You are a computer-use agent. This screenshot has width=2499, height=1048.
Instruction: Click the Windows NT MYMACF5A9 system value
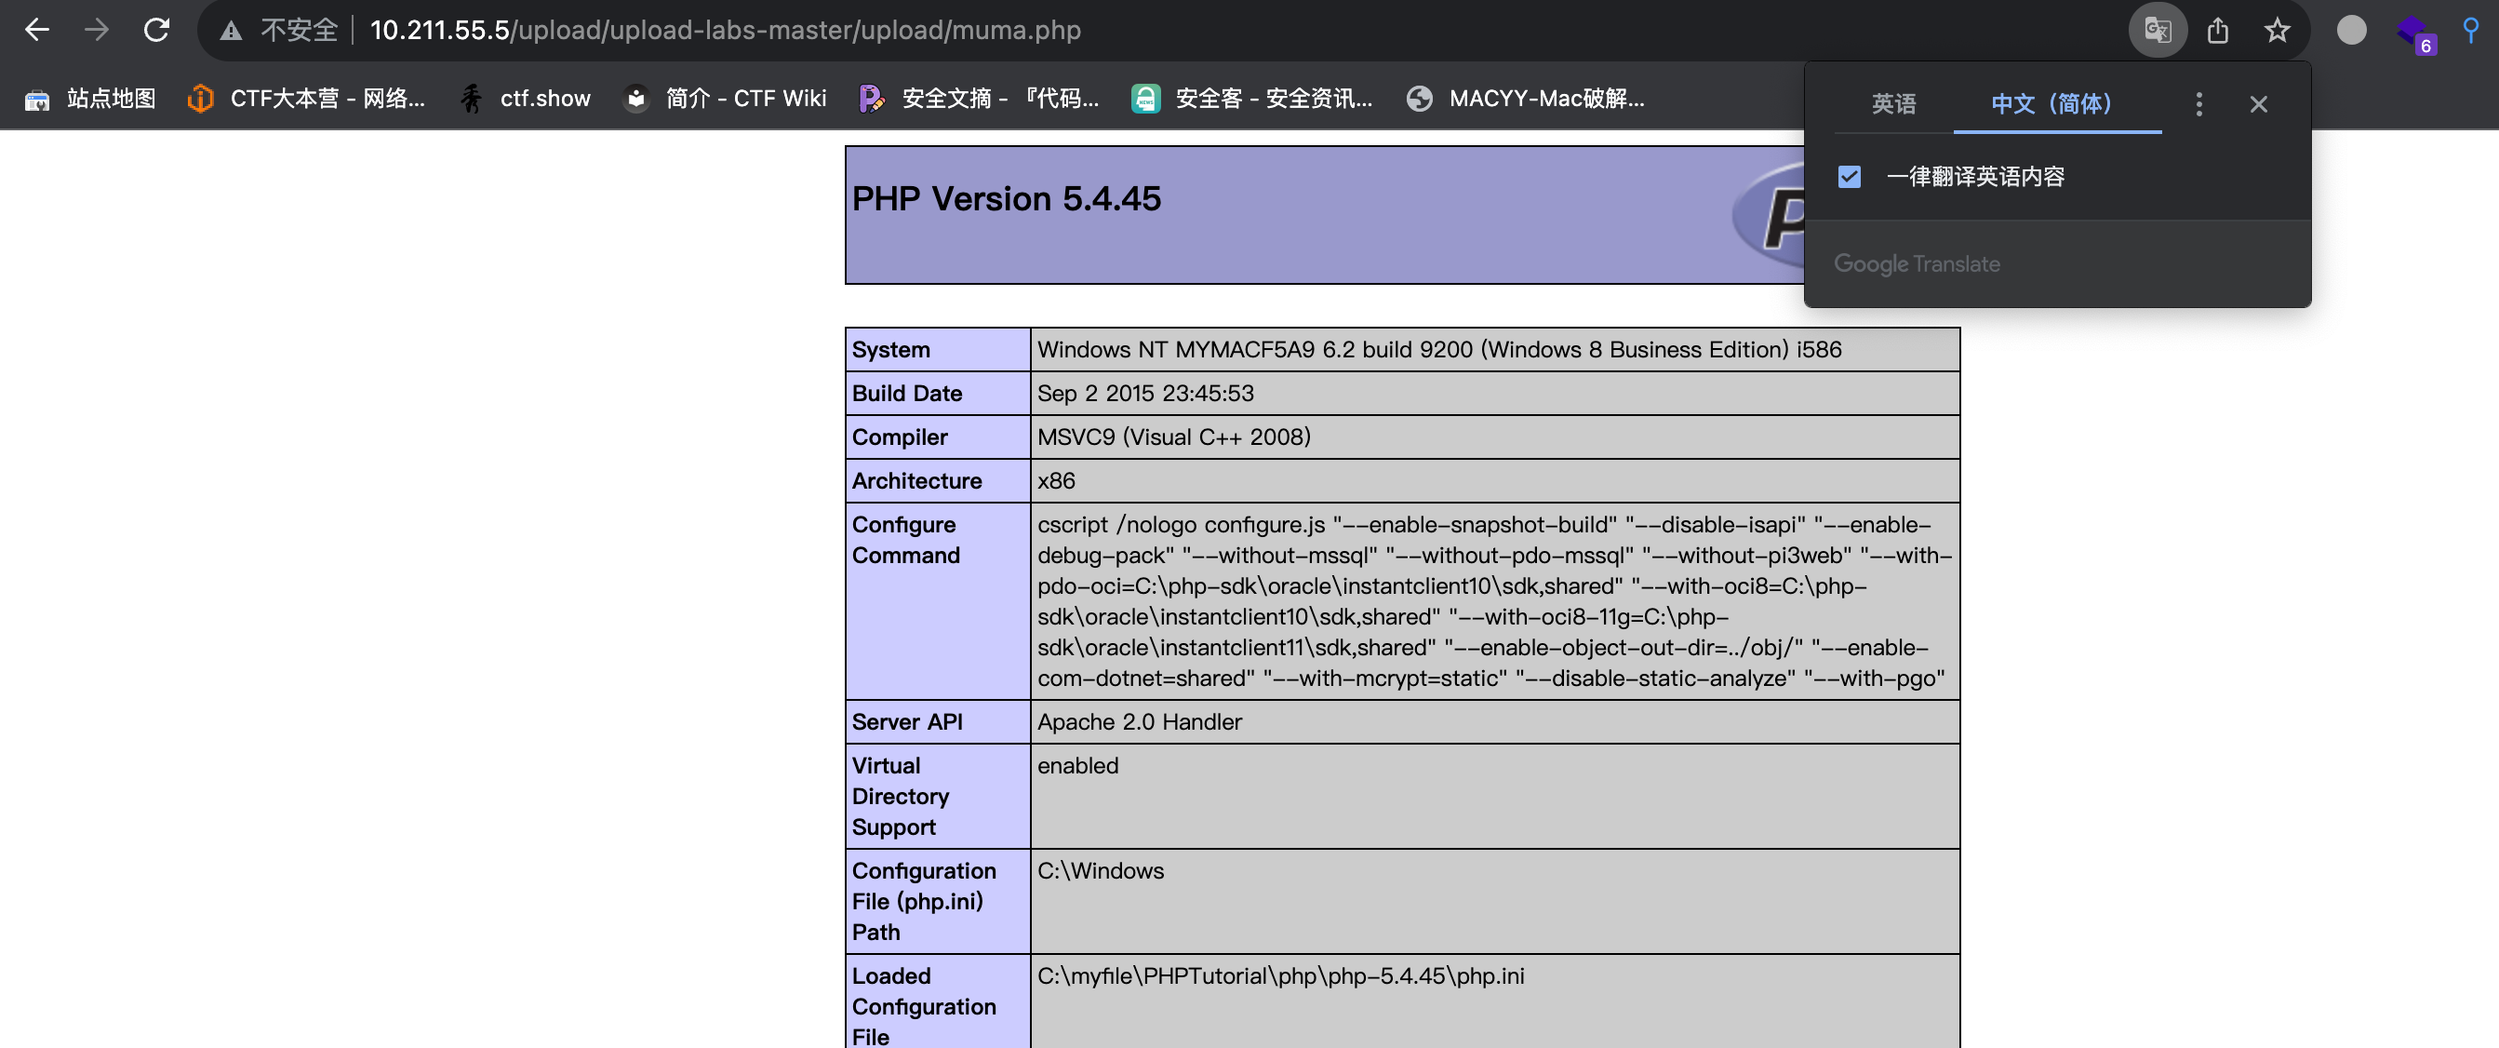point(1438,349)
